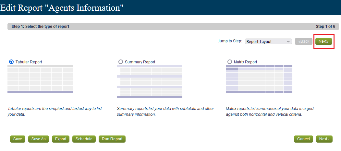Open the Jump to Step dropdown

[x=268, y=42]
